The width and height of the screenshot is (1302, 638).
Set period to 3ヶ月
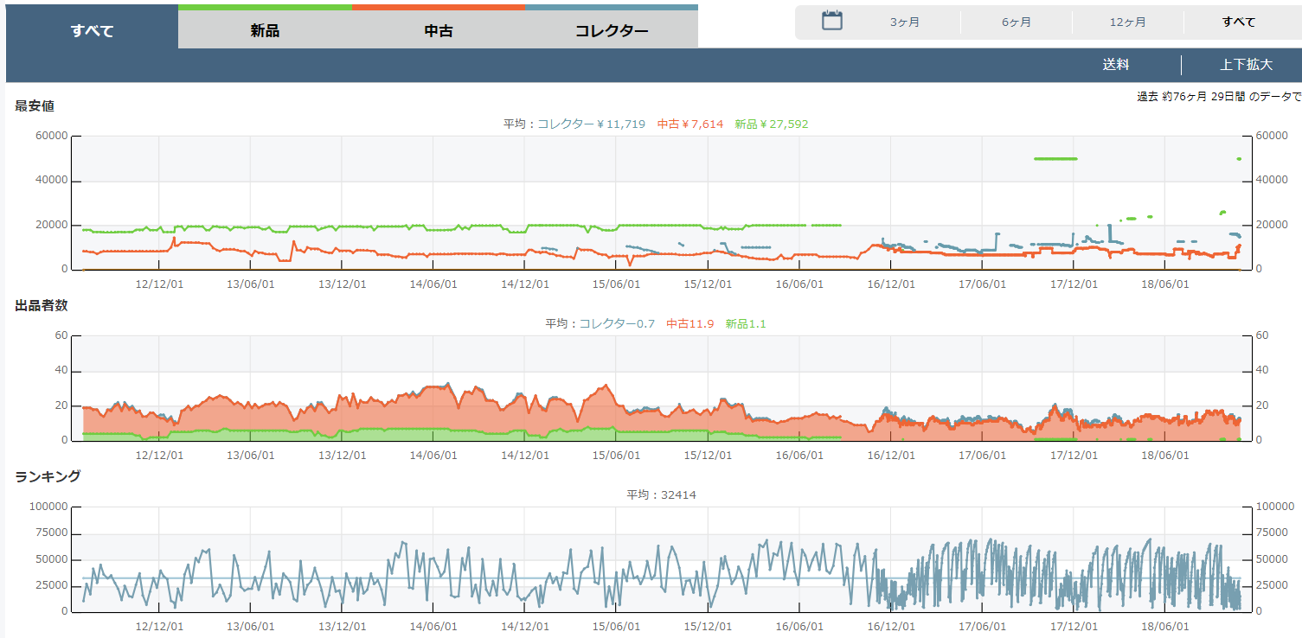pos(904,22)
